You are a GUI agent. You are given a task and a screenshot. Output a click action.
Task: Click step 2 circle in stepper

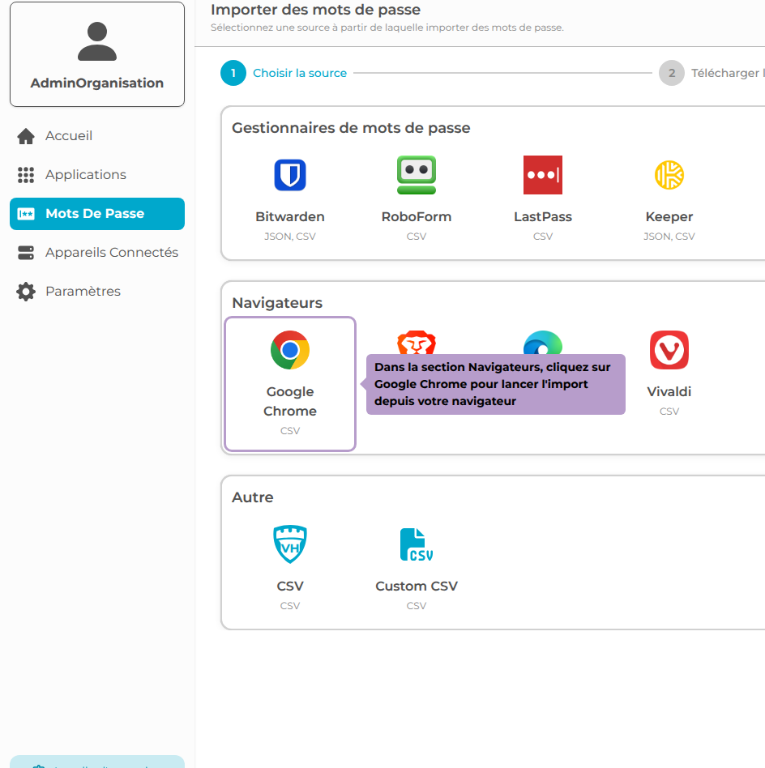671,73
